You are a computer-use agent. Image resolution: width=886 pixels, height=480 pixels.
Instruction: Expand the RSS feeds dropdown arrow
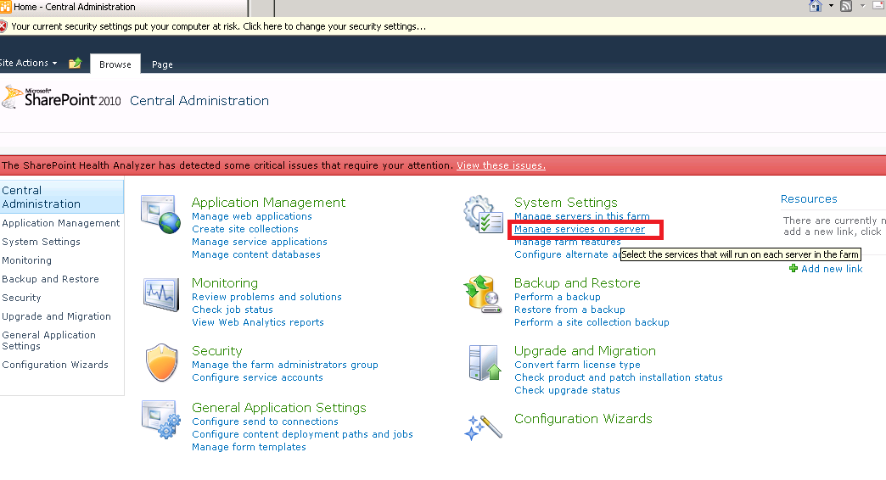pyautogui.click(x=862, y=6)
